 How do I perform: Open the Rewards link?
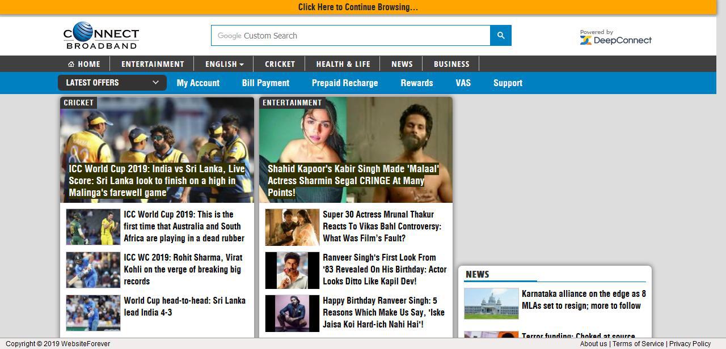[417, 83]
